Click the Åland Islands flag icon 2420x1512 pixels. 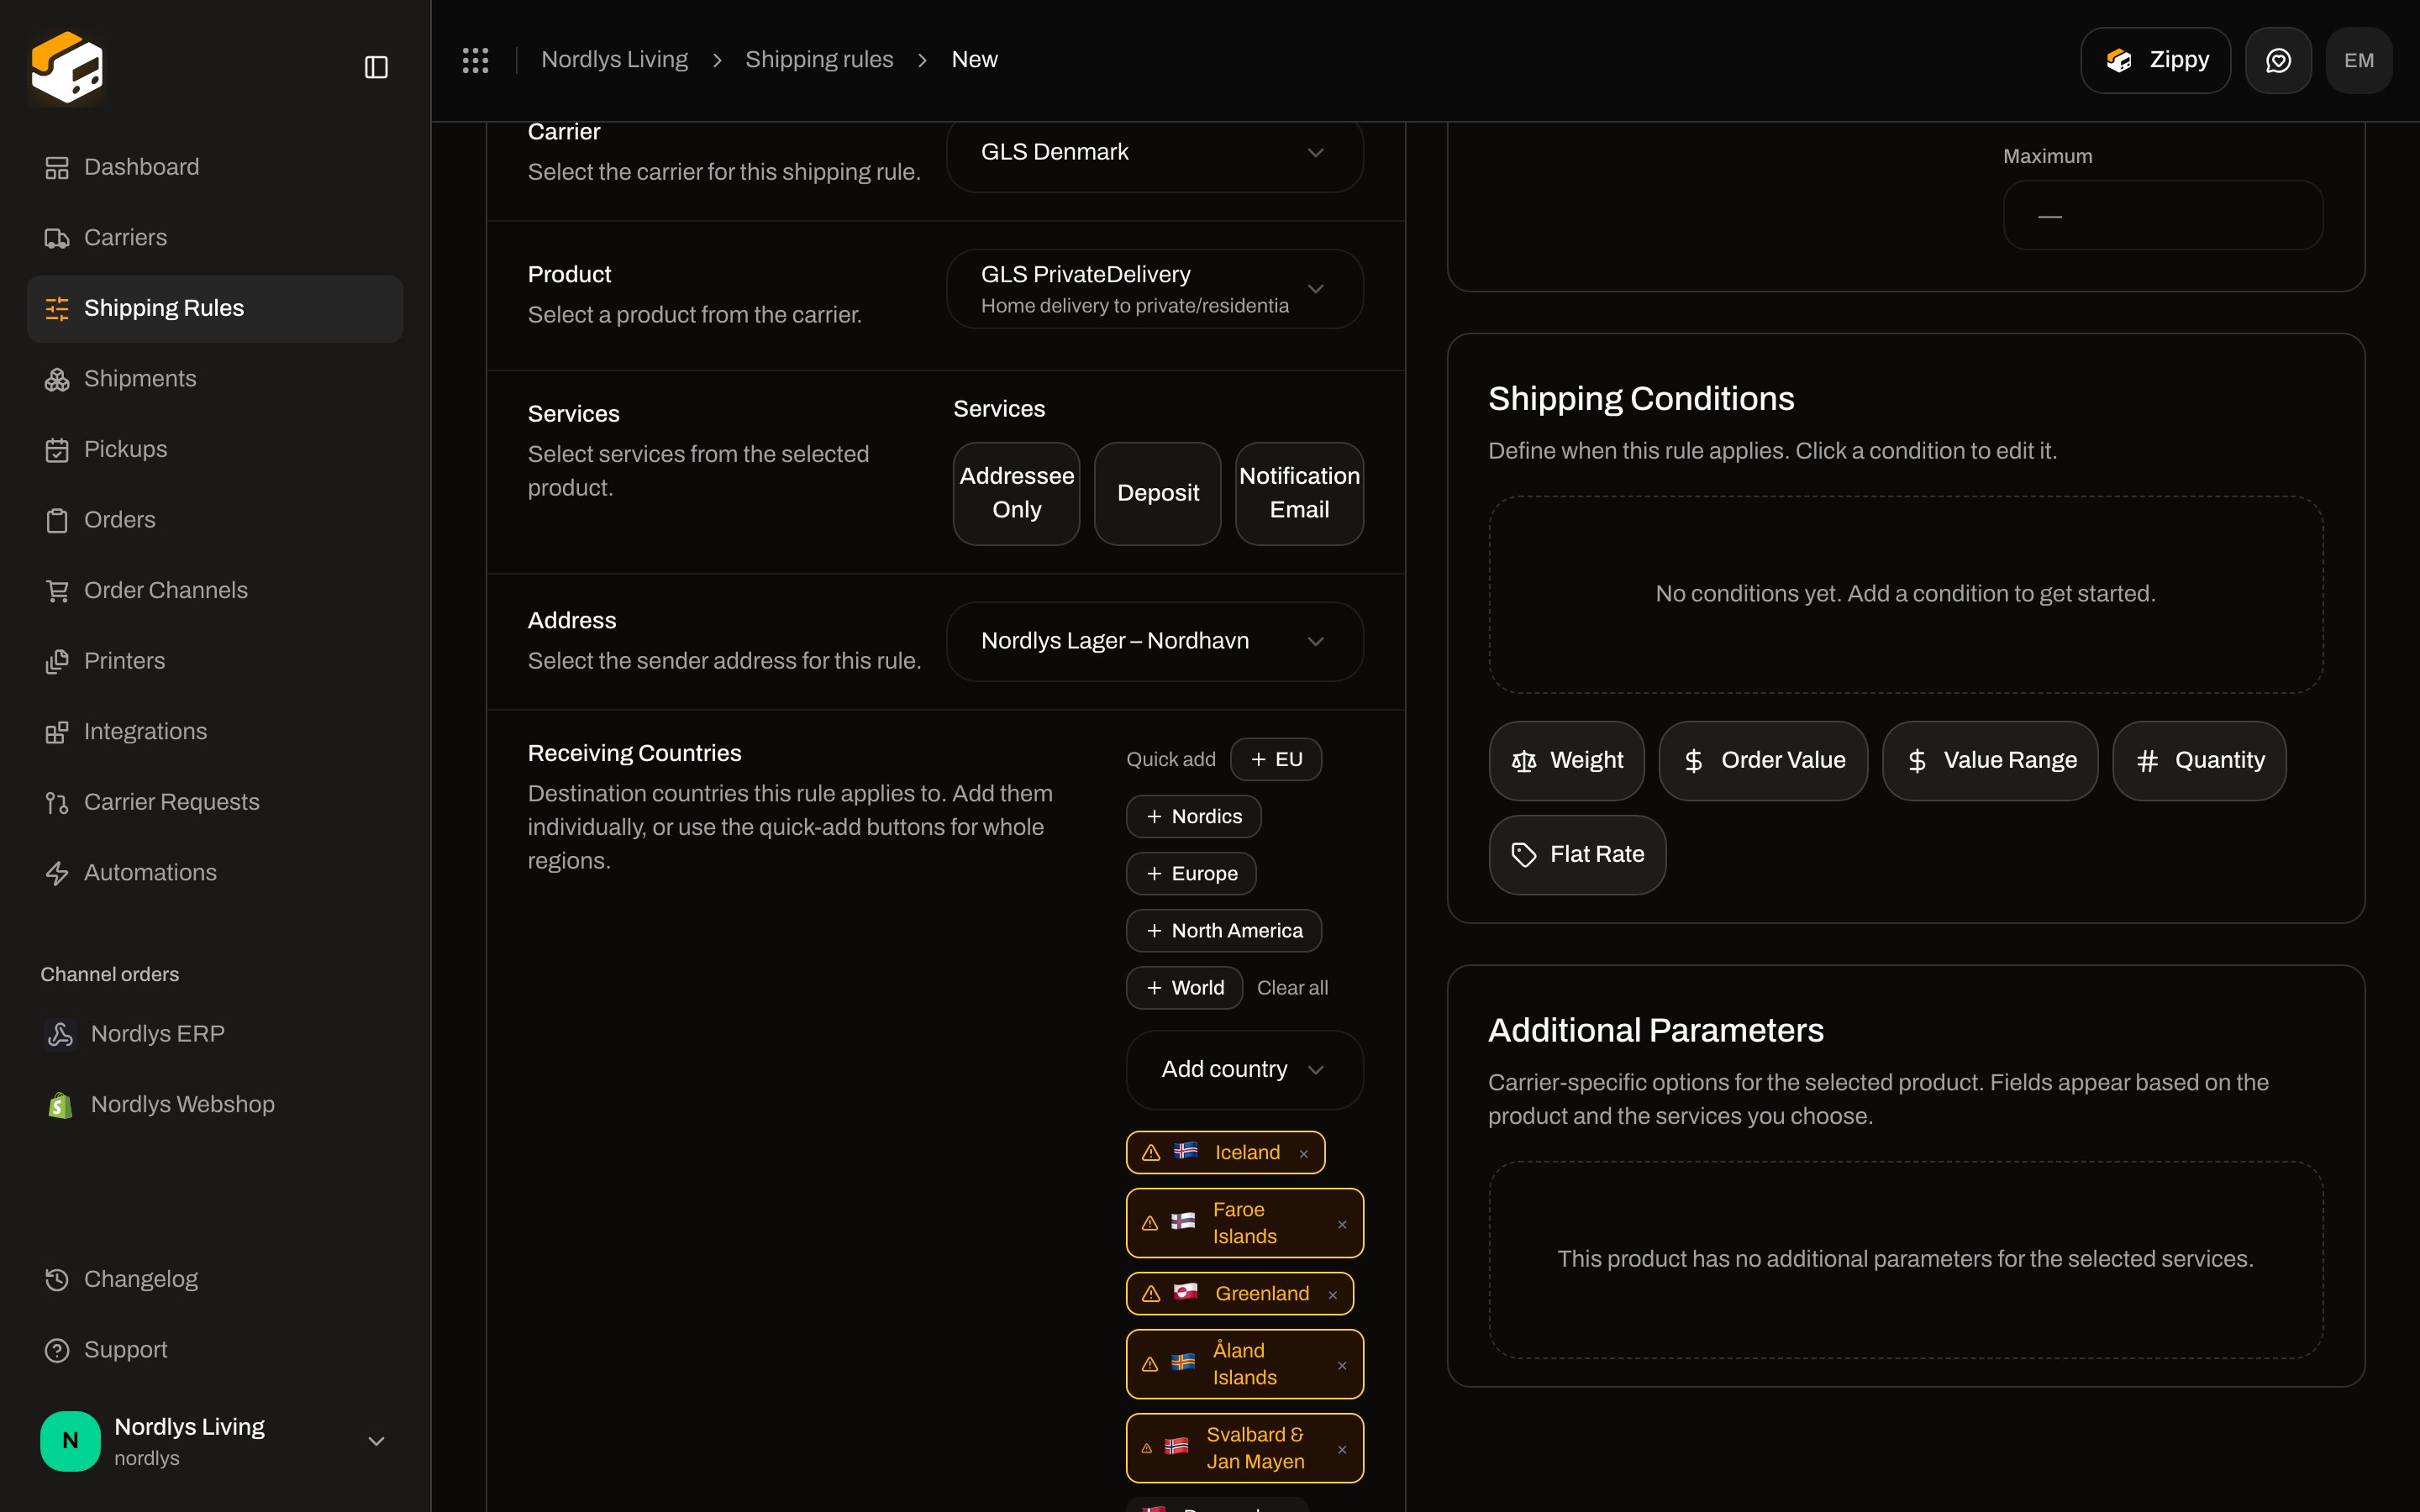[x=1183, y=1362]
